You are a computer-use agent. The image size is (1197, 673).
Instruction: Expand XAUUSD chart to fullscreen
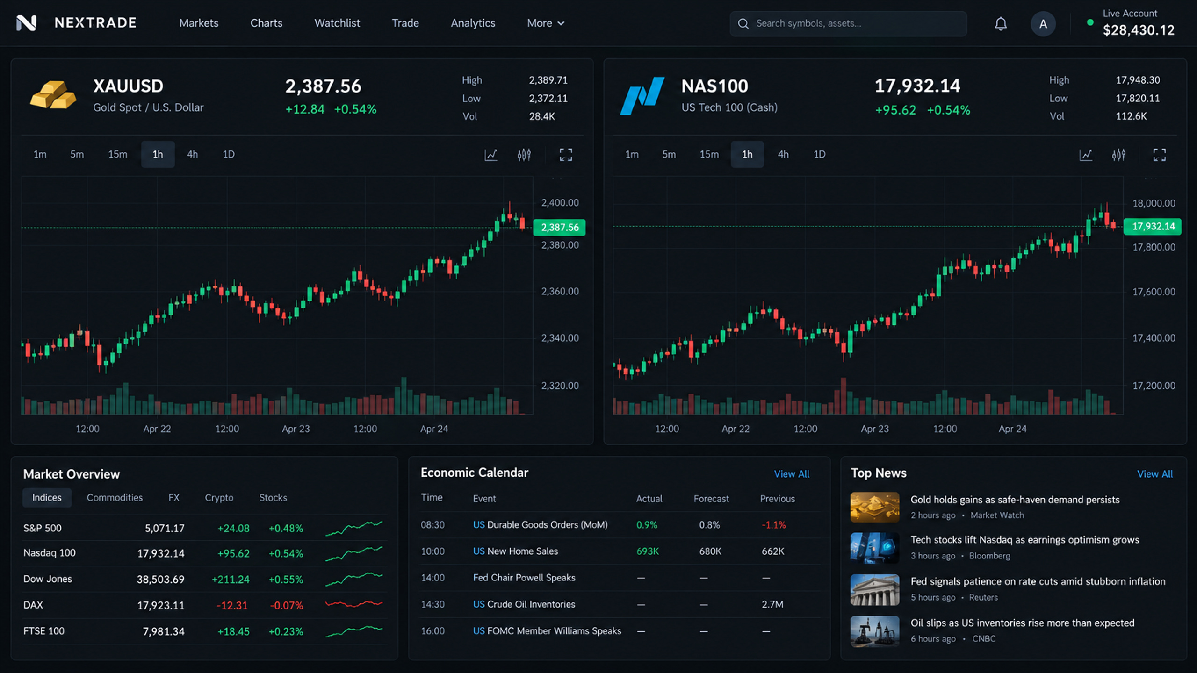click(x=566, y=155)
